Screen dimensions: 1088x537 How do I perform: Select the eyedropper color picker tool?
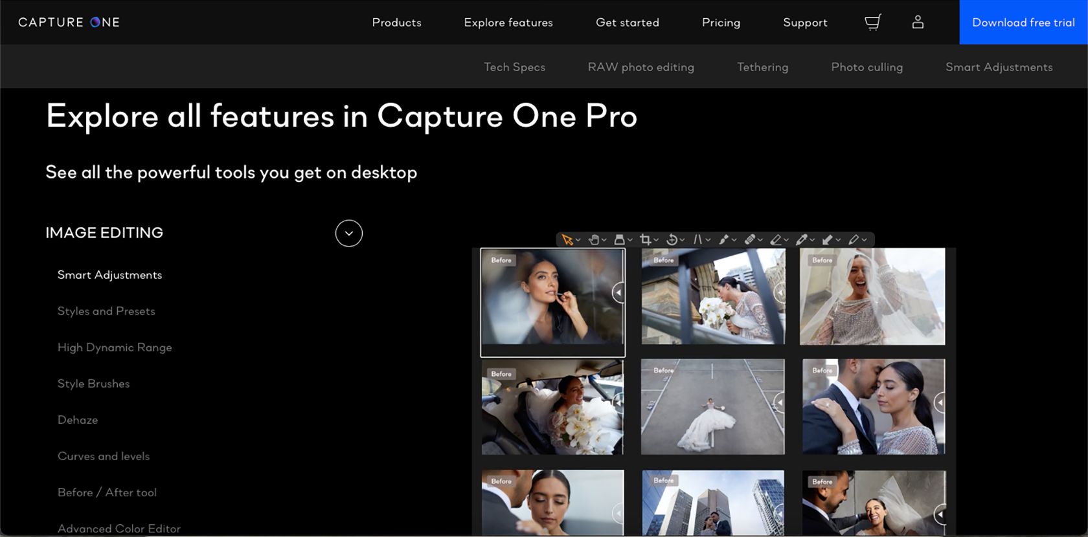(801, 240)
